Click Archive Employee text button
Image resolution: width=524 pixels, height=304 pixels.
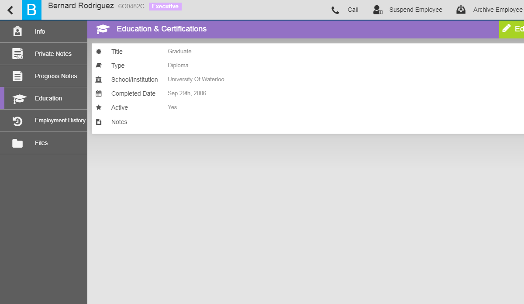click(498, 10)
